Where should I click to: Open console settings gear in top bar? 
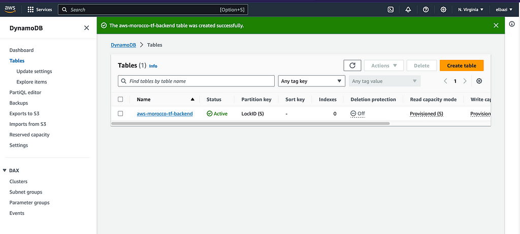pyautogui.click(x=443, y=10)
